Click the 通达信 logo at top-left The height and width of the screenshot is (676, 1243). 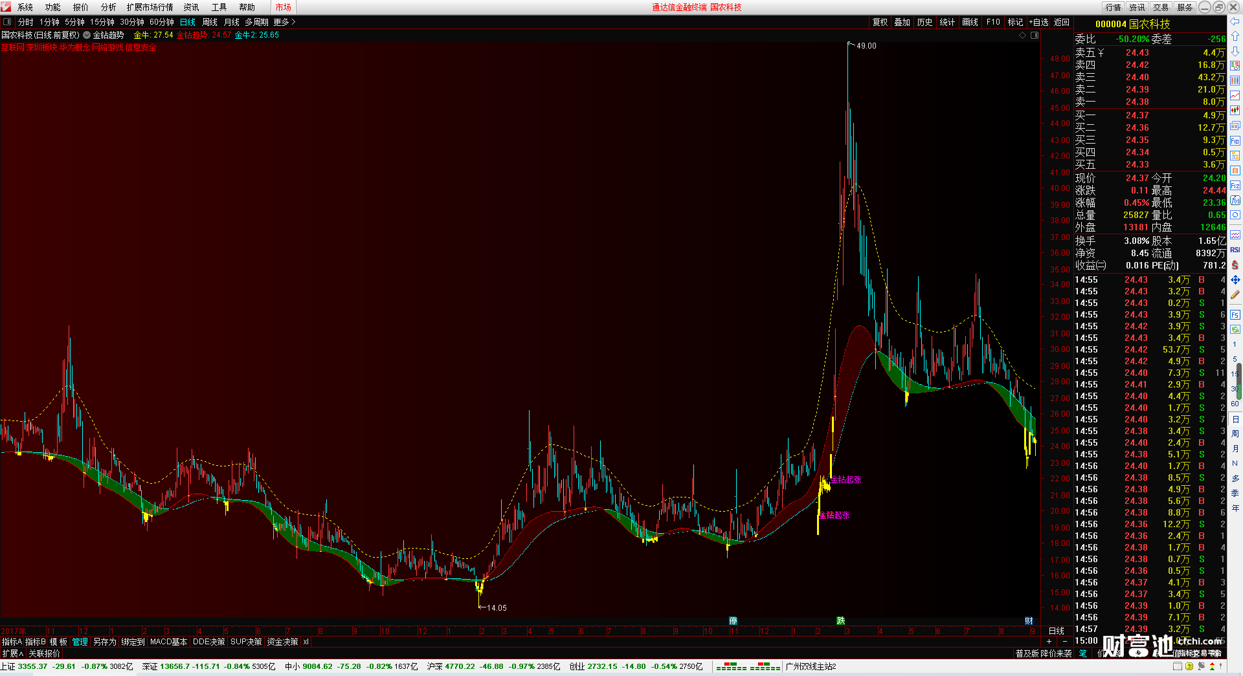click(6, 7)
